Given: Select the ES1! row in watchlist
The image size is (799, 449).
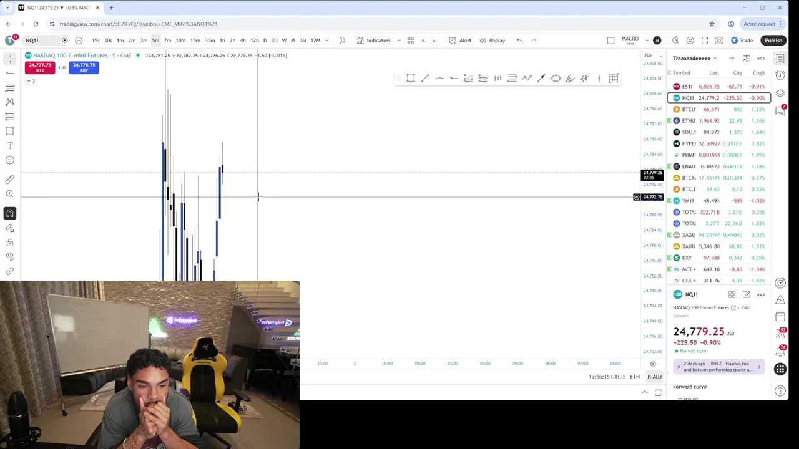Looking at the screenshot, I should 719,87.
